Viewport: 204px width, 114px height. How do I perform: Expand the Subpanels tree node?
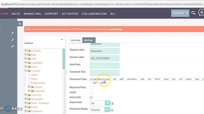tap(29, 91)
